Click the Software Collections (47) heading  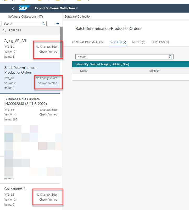[25, 16]
